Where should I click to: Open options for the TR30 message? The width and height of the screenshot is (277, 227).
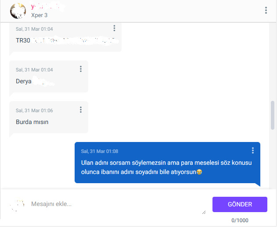coord(114,28)
